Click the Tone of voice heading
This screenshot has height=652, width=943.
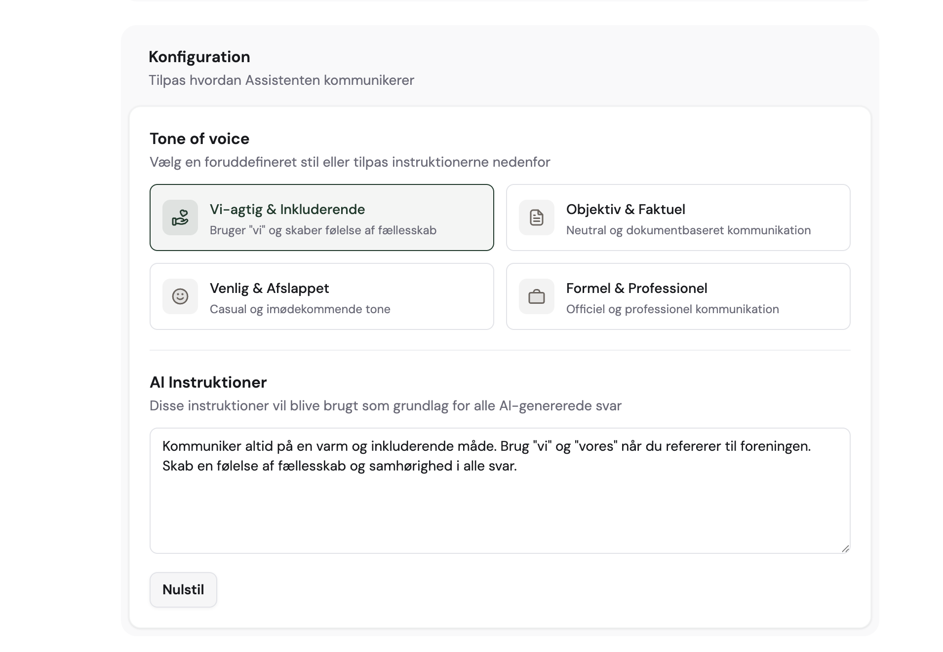199,139
